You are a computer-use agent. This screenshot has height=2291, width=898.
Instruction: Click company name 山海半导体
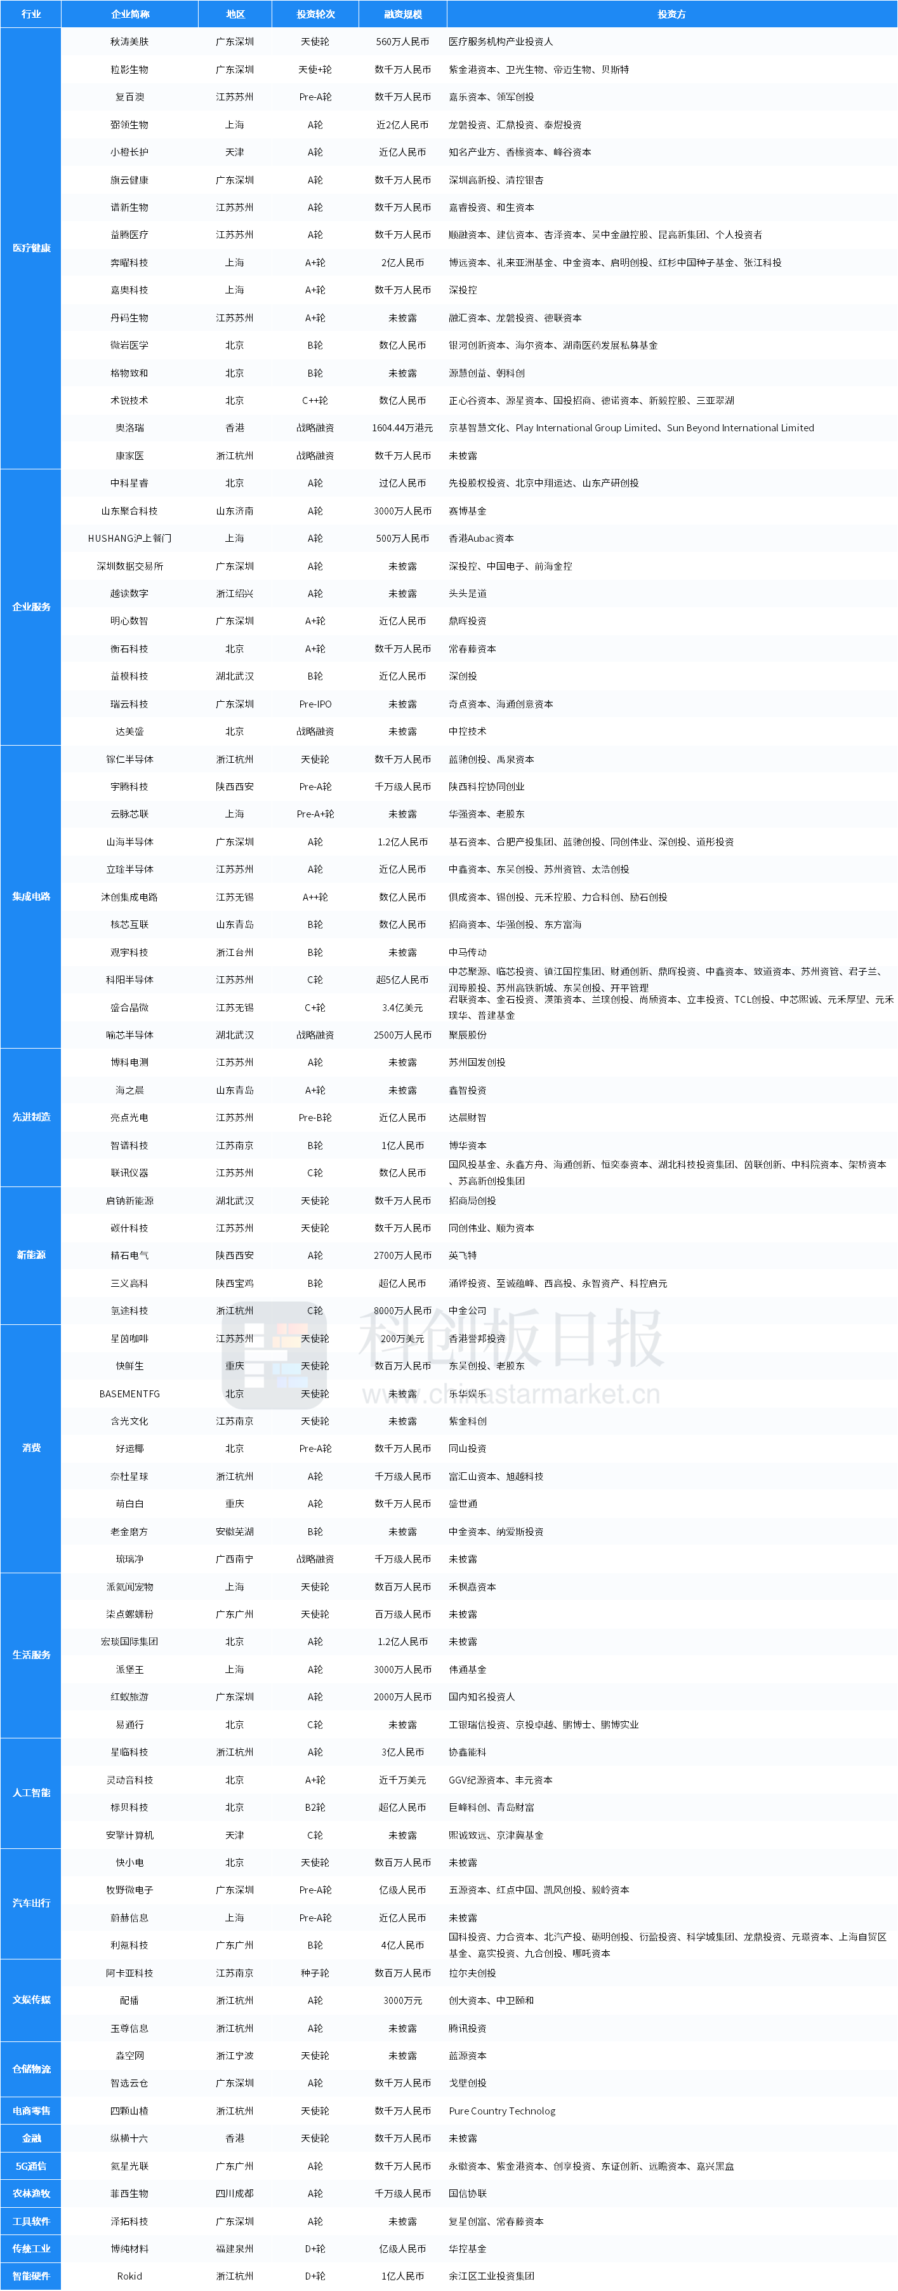coord(129,842)
